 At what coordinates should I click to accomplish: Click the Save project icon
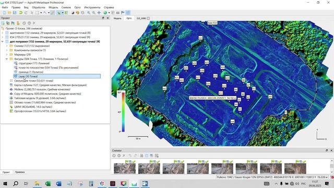(15, 13)
